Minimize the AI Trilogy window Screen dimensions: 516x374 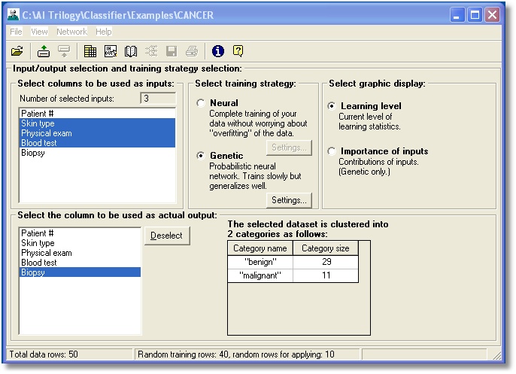[x=457, y=15]
